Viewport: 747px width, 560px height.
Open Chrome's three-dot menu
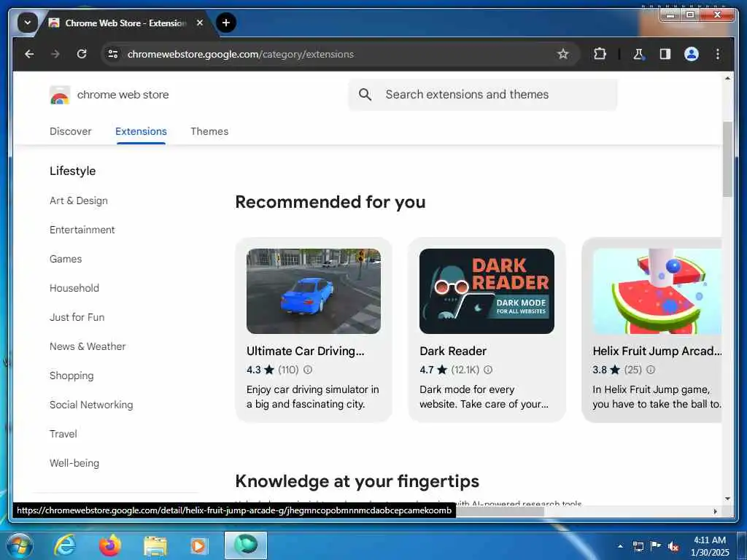[718, 54]
